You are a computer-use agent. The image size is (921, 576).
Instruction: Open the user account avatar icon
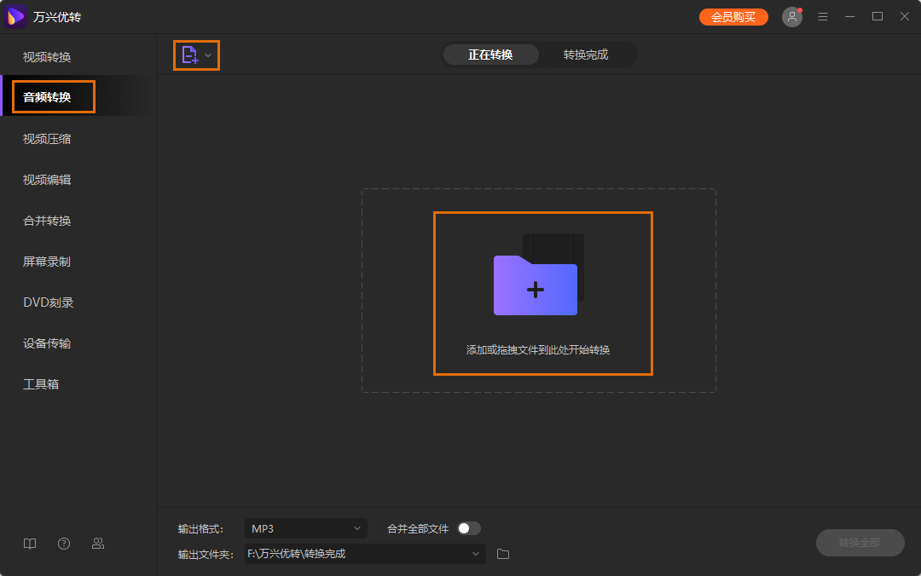click(x=791, y=15)
